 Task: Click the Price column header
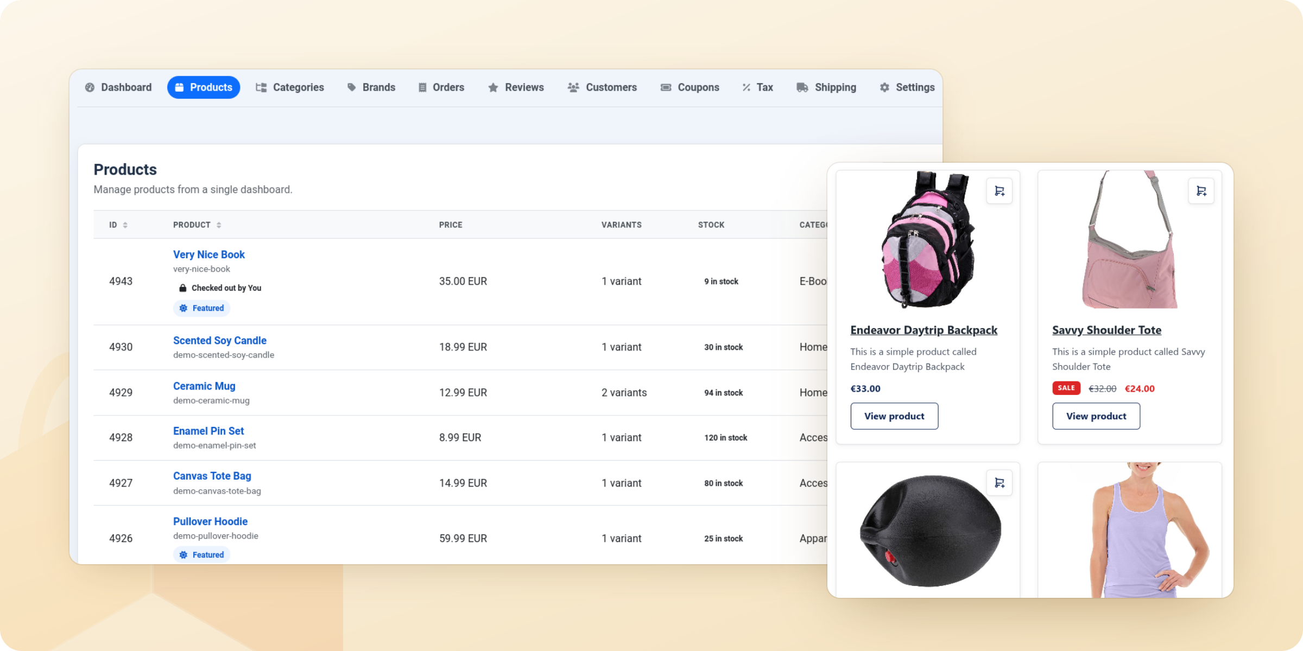tap(451, 225)
